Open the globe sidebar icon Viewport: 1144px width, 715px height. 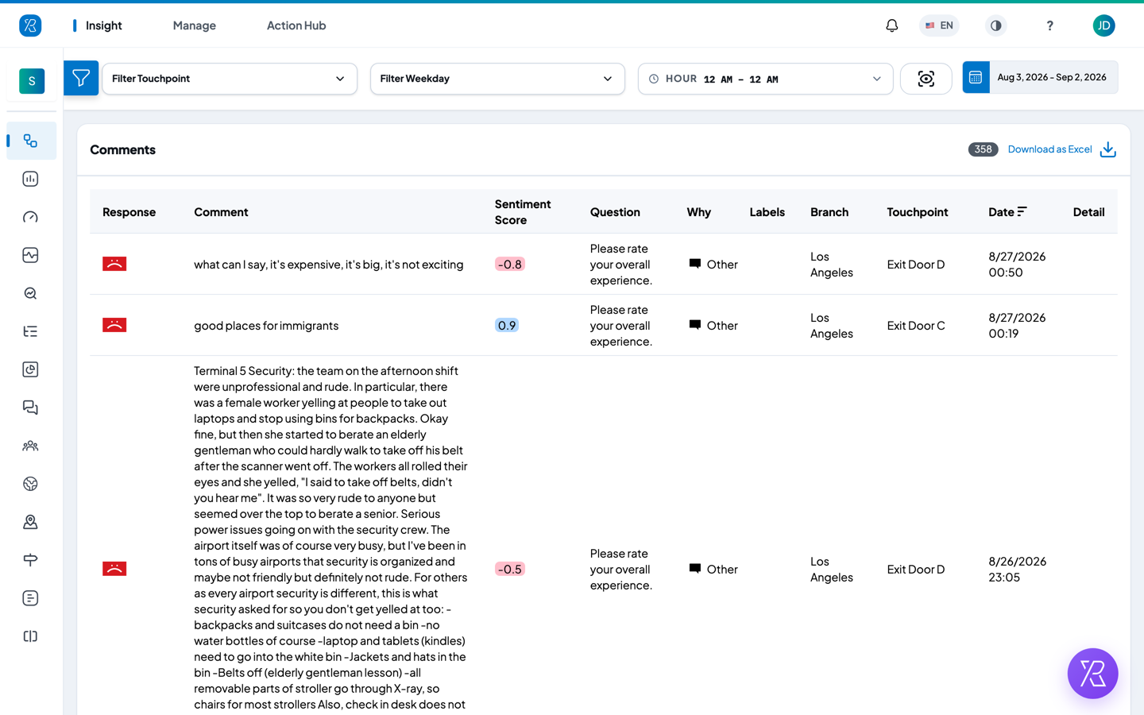(x=31, y=484)
